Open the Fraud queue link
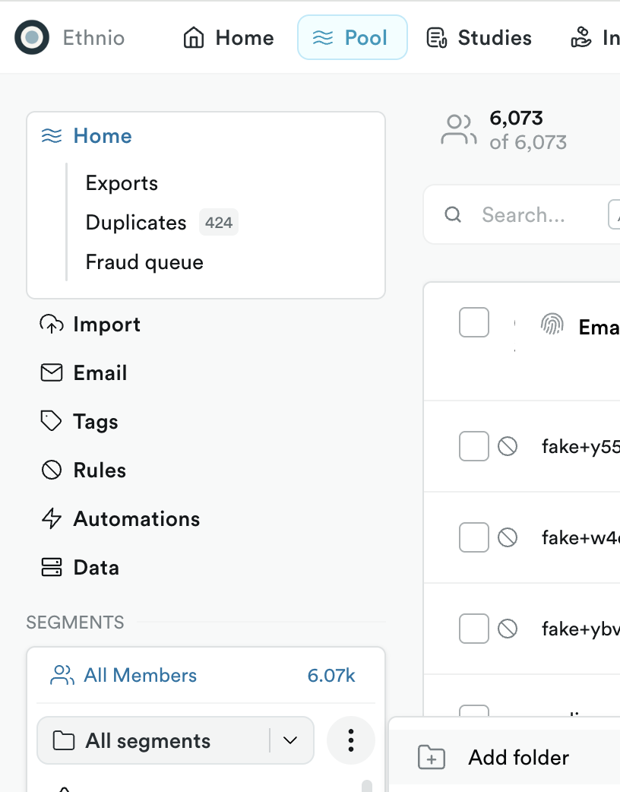 (x=144, y=262)
